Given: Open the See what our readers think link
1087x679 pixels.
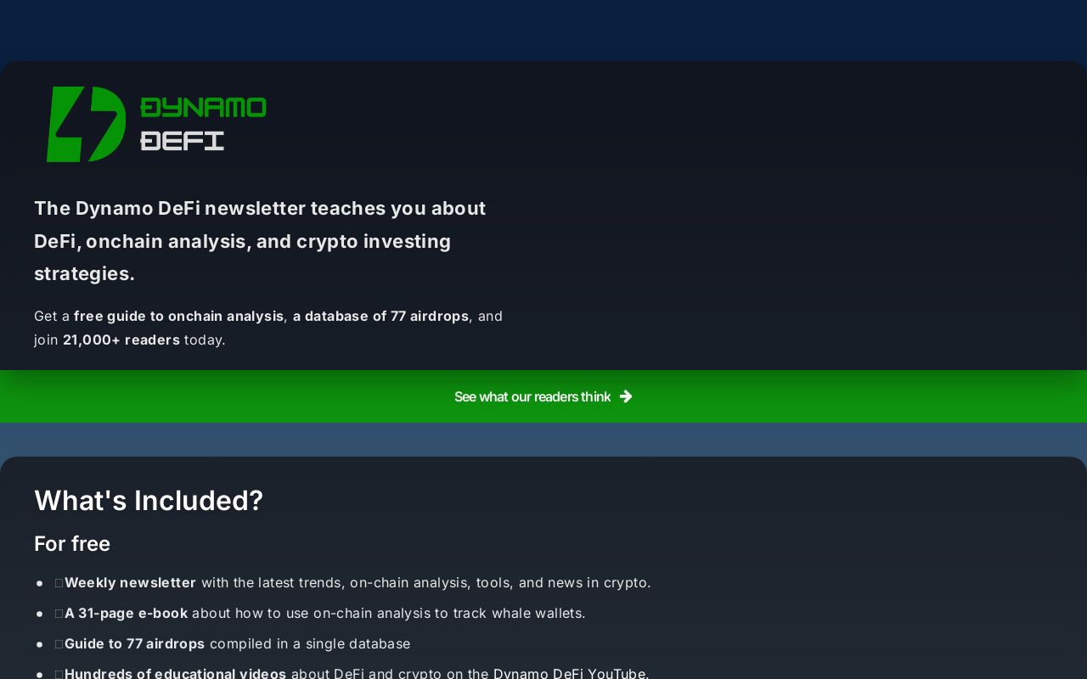Looking at the screenshot, I should pos(532,396).
